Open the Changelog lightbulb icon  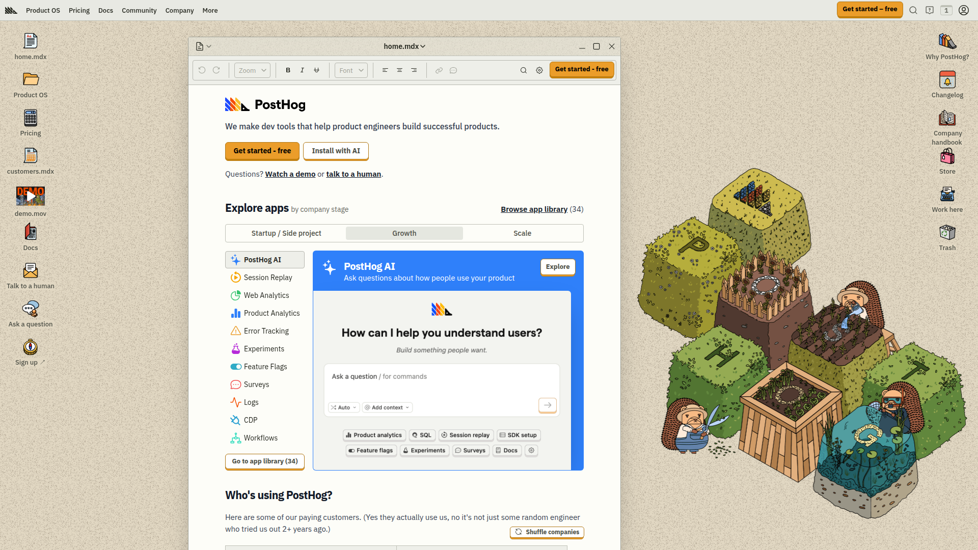point(947,80)
